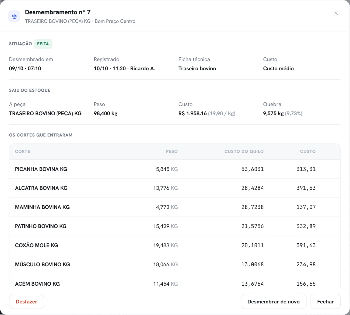Click the Quebra value 9,575 kg
The height and width of the screenshot is (315, 350).
point(273,113)
